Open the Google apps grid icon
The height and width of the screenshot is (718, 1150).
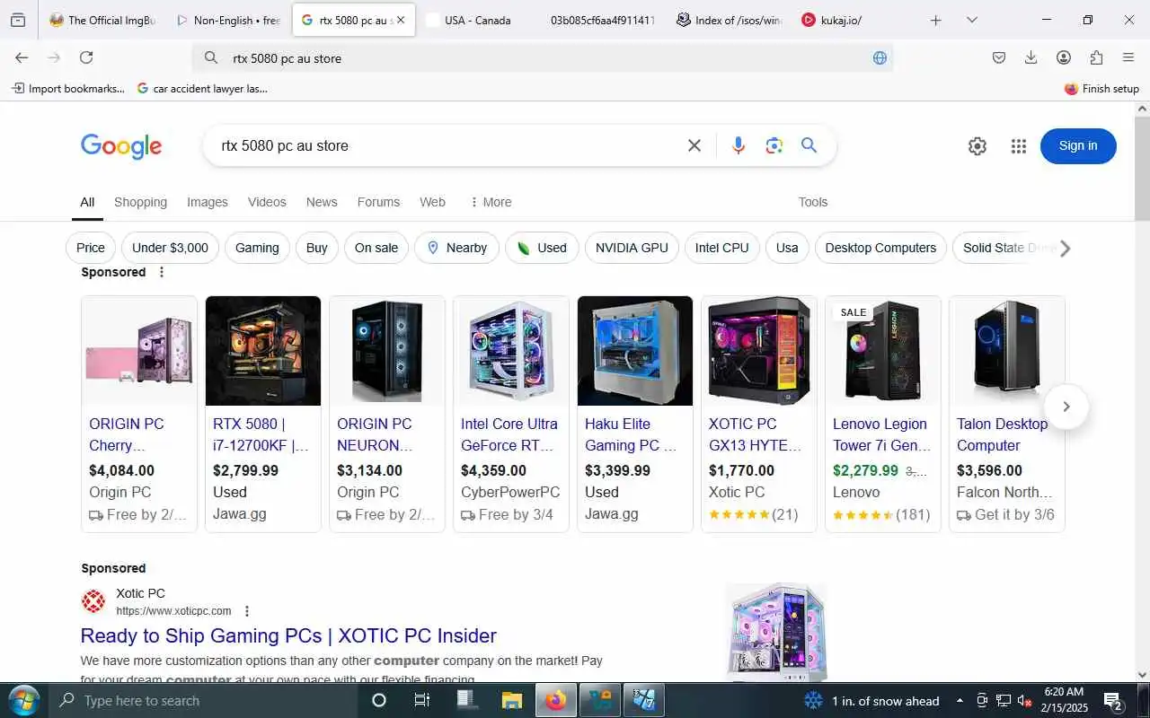[1018, 146]
